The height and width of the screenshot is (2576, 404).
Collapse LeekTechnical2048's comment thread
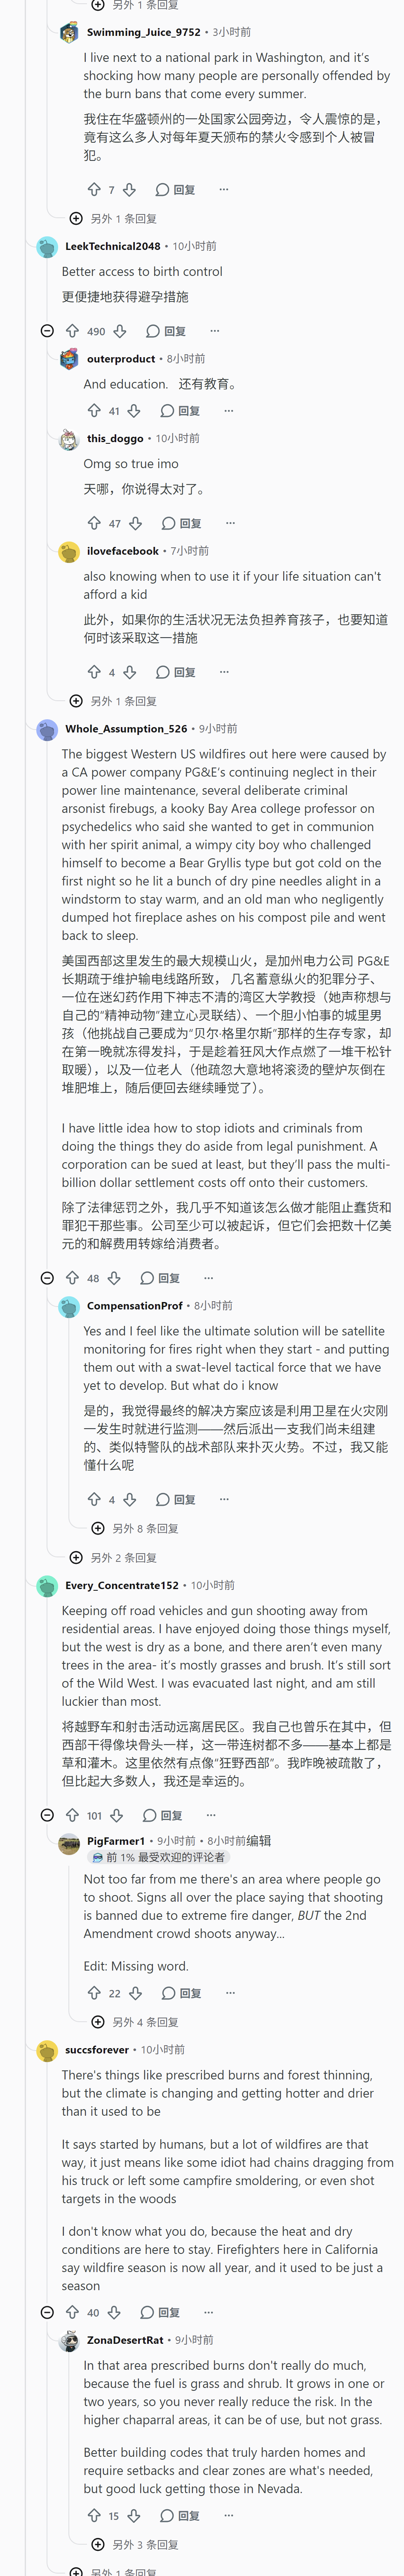click(47, 331)
